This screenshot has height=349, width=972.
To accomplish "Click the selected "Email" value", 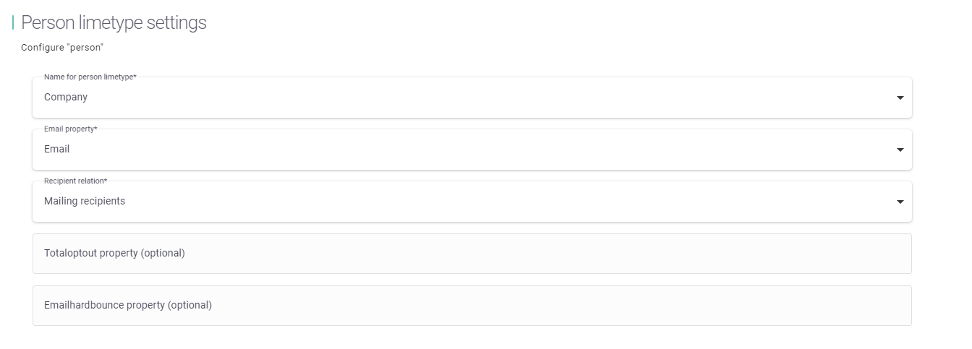I will (x=57, y=149).
